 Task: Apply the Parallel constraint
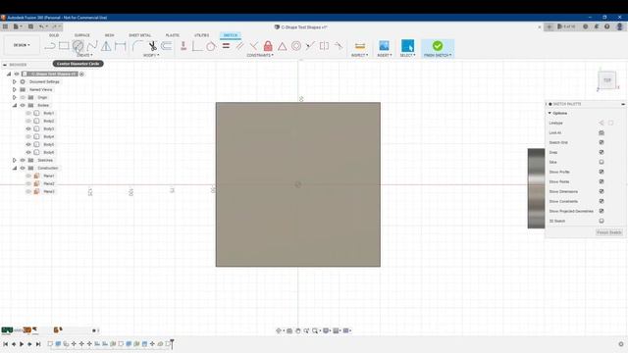coord(239,46)
